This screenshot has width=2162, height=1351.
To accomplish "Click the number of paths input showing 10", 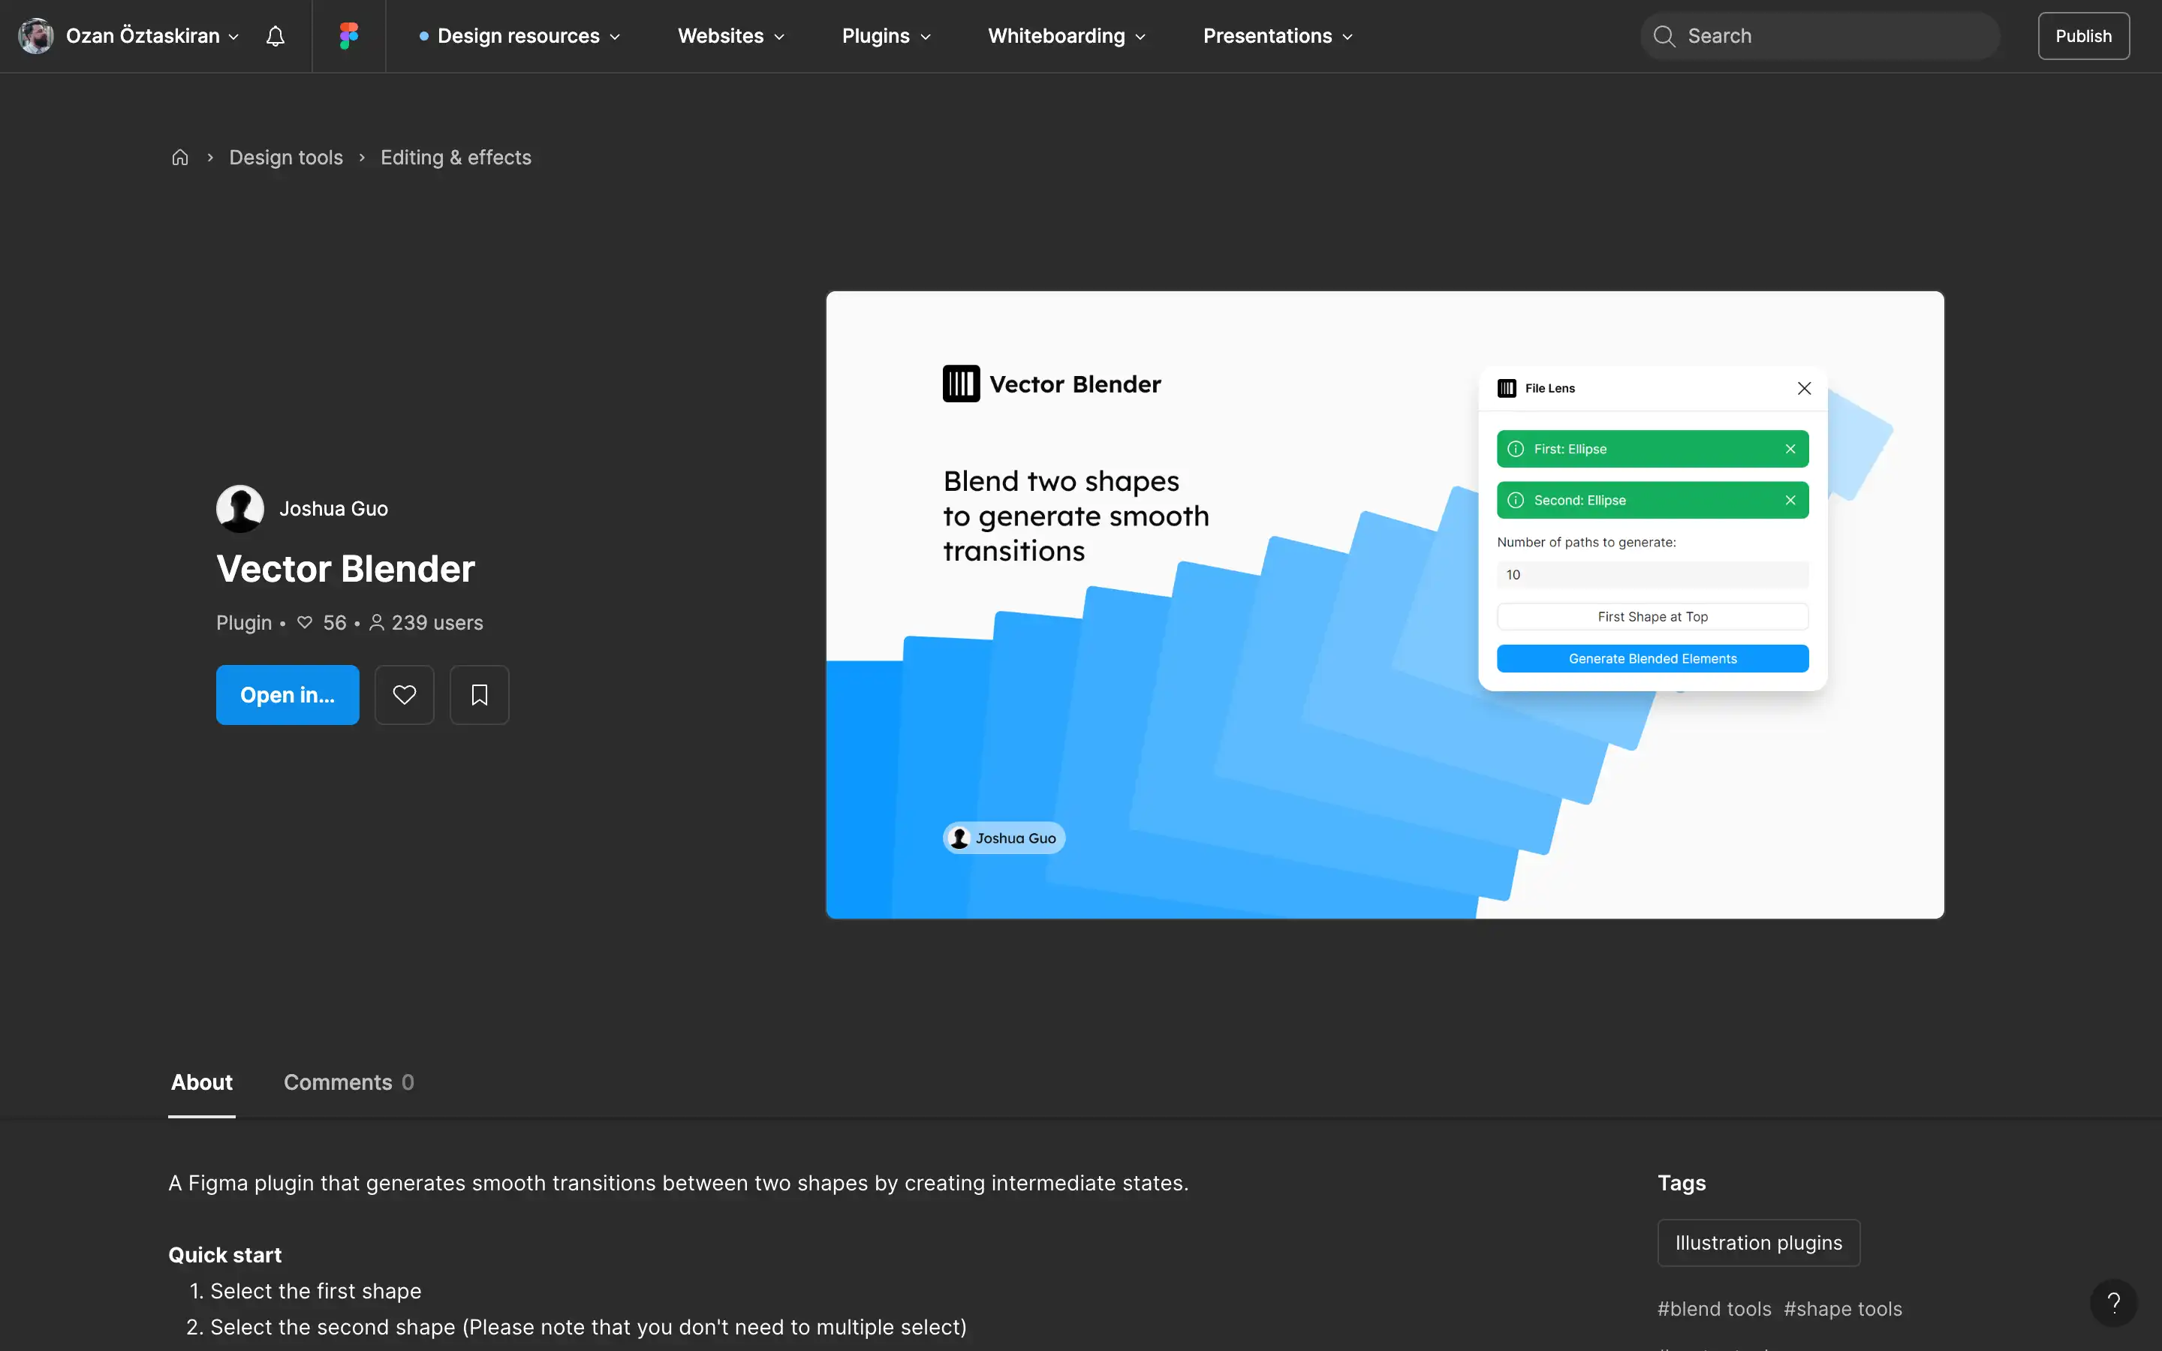I will 1652,574.
